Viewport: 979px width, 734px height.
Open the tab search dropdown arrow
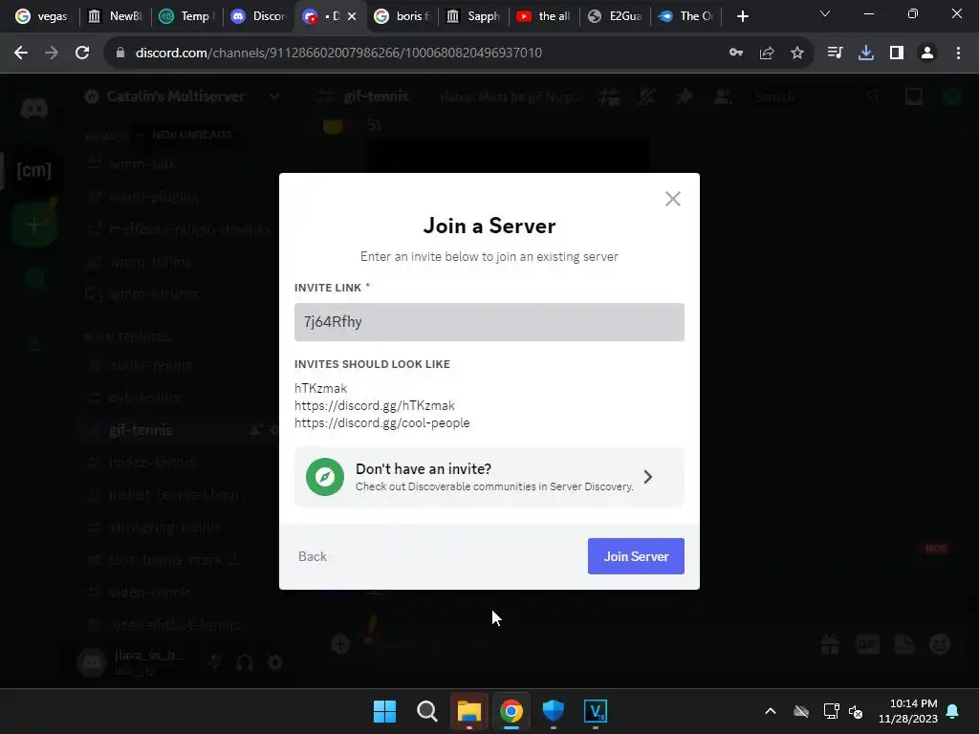point(825,13)
